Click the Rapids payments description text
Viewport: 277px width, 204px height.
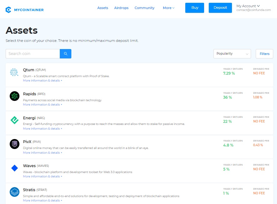[x=62, y=100]
